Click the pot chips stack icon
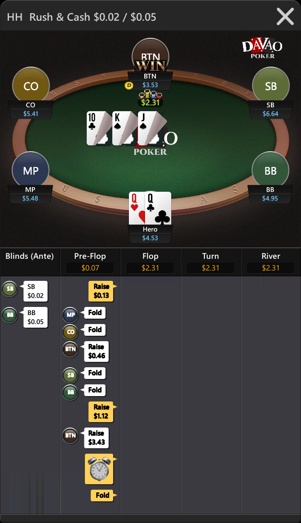The height and width of the screenshot is (523, 301). coord(150,95)
